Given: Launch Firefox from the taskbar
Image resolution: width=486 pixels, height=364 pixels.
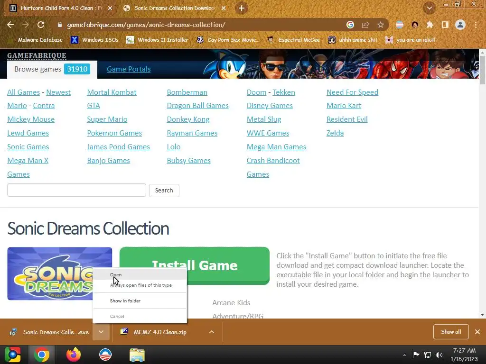Looking at the screenshot, I should tap(74, 355).
